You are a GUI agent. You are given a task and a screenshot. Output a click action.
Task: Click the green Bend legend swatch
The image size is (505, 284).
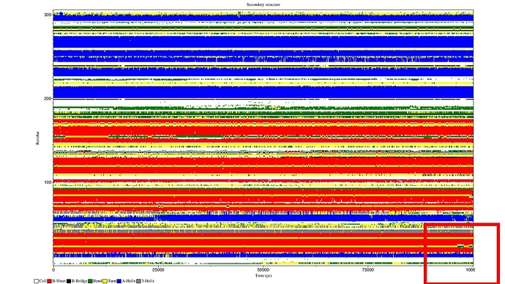pyautogui.click(x=90, y=281)
